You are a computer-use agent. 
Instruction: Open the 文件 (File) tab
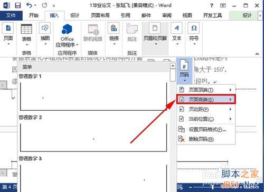pos(11,15)
